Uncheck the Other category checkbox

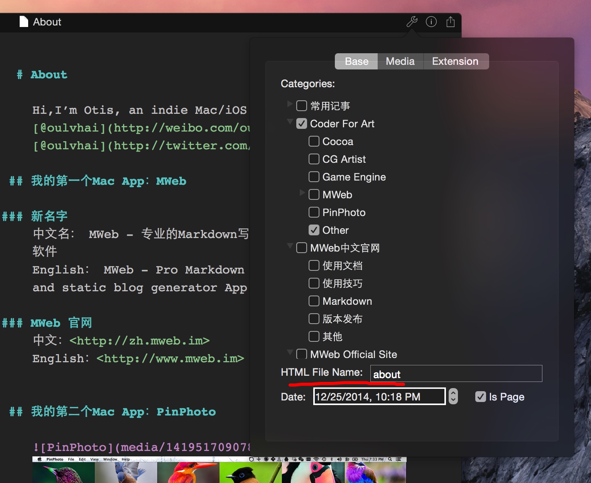coord(314,230)
